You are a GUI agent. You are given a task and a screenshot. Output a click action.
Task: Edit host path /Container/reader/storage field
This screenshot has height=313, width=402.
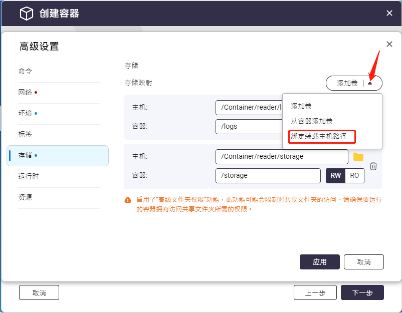point(282,156)
